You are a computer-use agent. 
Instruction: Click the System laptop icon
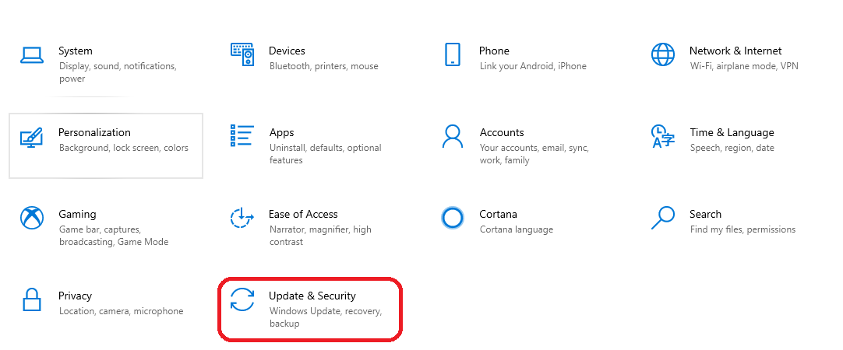32,54
